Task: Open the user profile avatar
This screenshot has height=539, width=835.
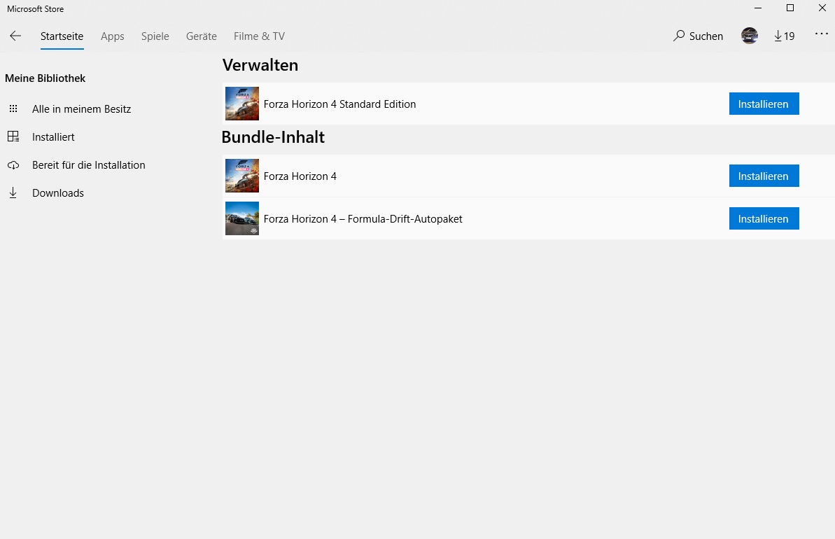Action: point(750,36)
